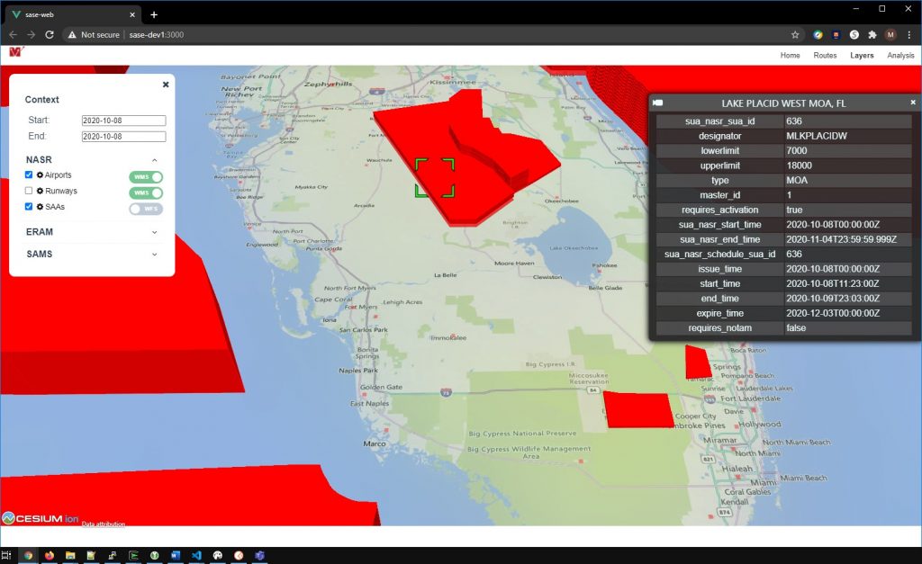922x564 pixels.
Task: Click the browser address bar URL
Action: (x=157, y=35)
